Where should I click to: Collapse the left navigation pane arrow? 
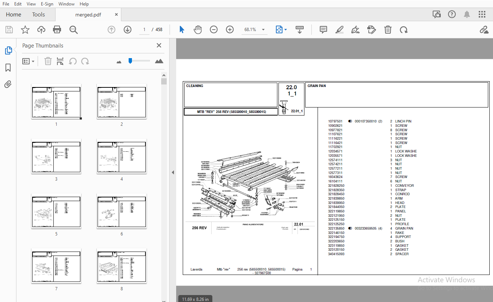173,172
